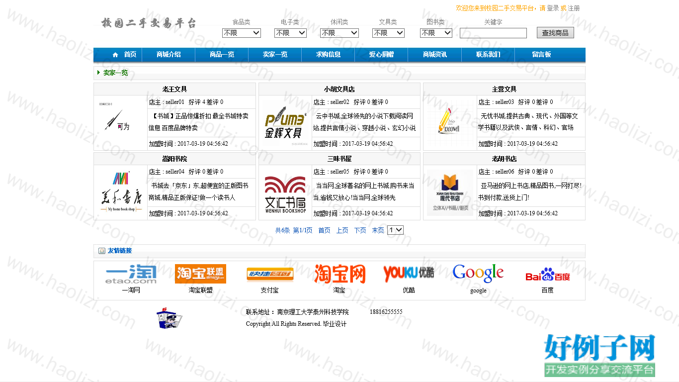679x382 pixels.
Task: Click the green arrow beside 卖家一览
Action: 99,73
